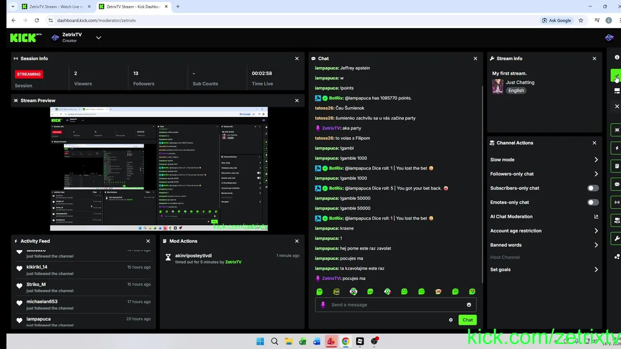Open the info icon in right sidebar
This screenshot has width=621, height=349.
coord(617,57)
